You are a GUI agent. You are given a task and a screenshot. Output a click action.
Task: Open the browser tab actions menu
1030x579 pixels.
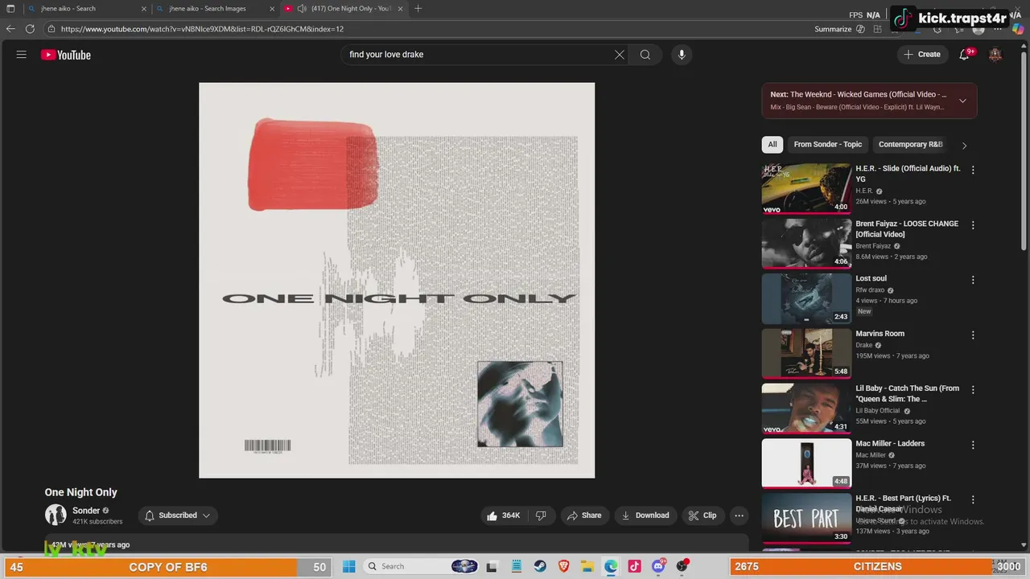(10, 8)
